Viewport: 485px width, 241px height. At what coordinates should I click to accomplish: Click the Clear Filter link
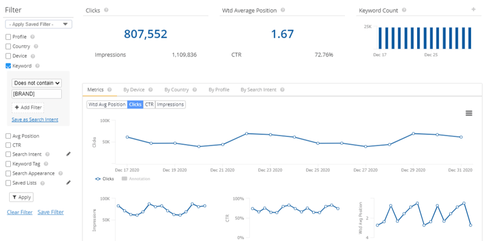(x=20, y=213)
